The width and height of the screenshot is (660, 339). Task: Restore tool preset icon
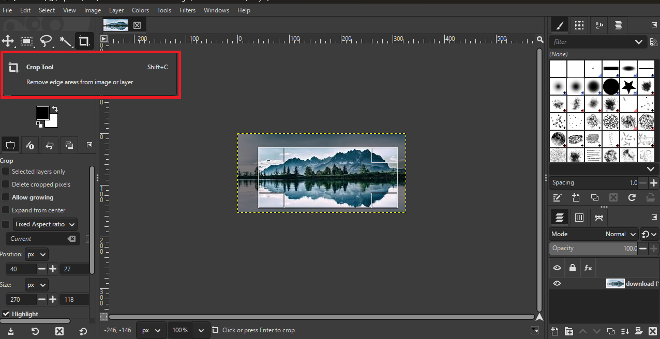pos(35,331)
